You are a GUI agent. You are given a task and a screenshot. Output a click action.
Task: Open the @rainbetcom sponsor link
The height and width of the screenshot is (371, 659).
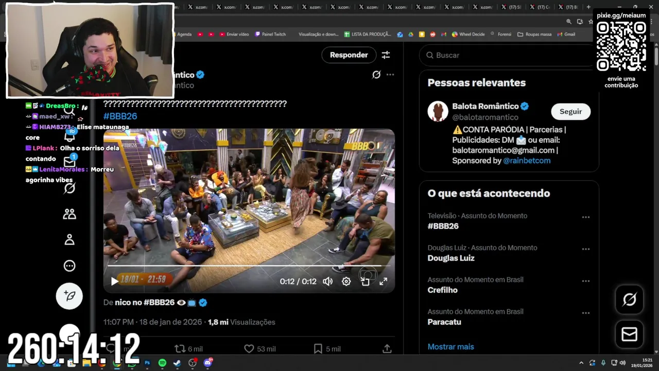click(527, 161)
